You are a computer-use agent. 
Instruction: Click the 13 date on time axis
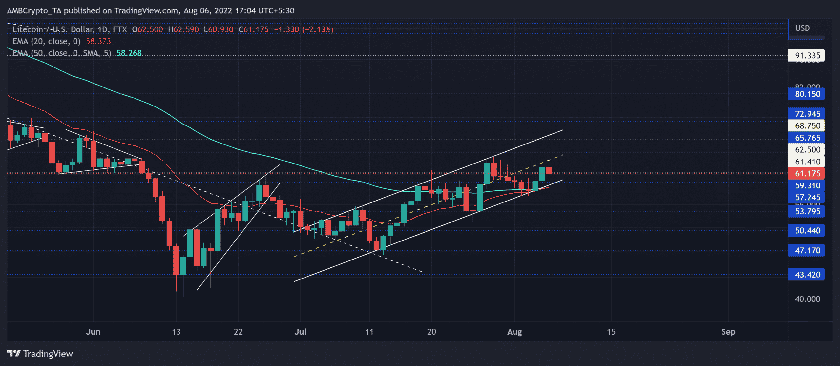(176, 332)
